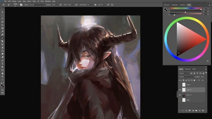Open Flow dropdown in options bar
212x119 pixels.
73,5
